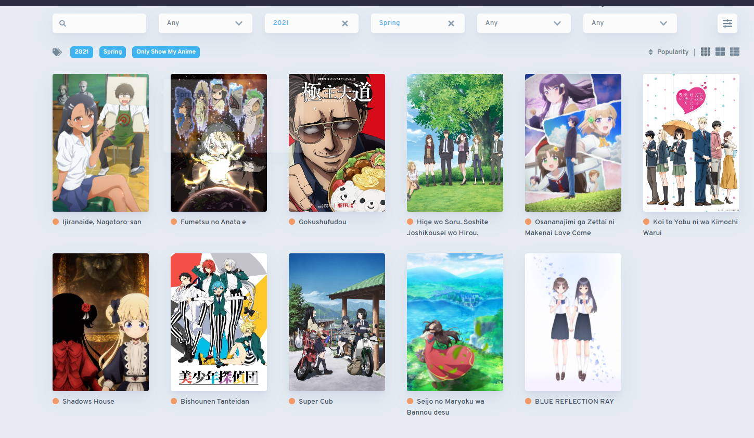Open the Any dropdown beside the search field

point(206,23)
